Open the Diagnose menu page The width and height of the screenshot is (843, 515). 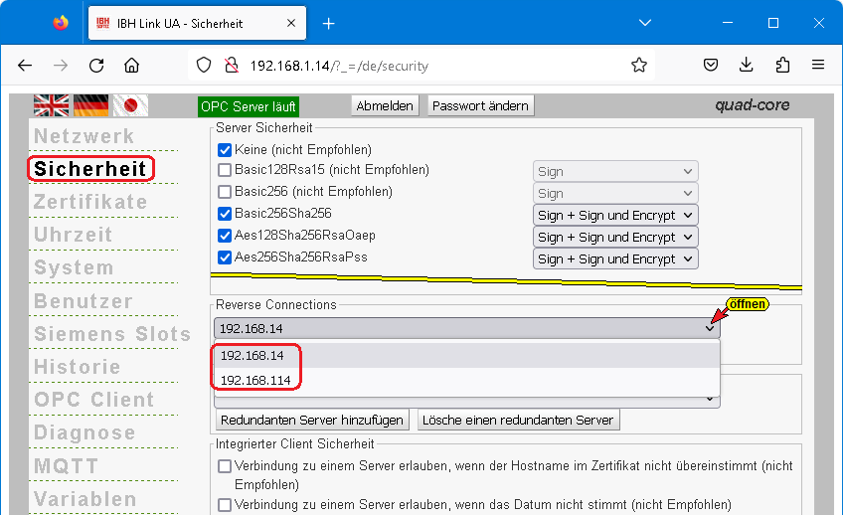point(84,432)
